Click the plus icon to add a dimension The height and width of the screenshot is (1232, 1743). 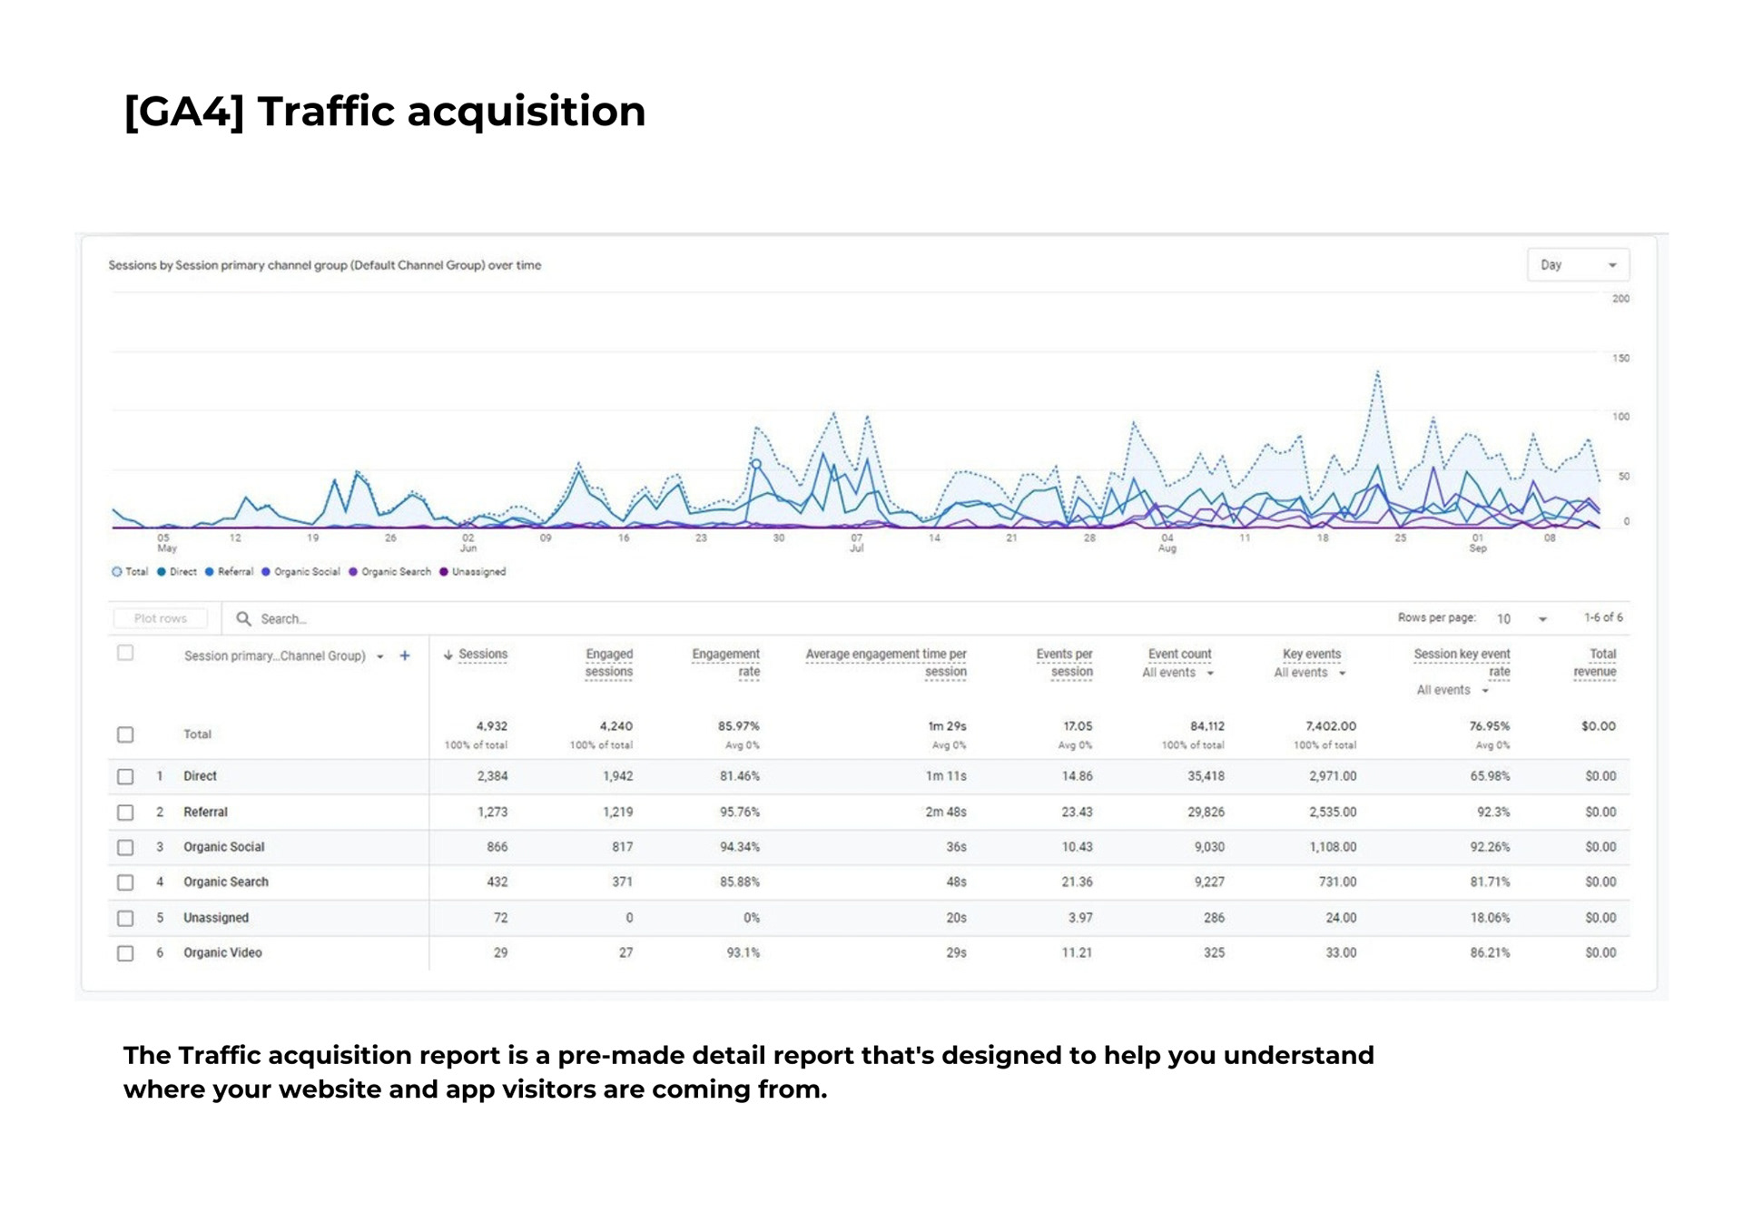point(405,655)
